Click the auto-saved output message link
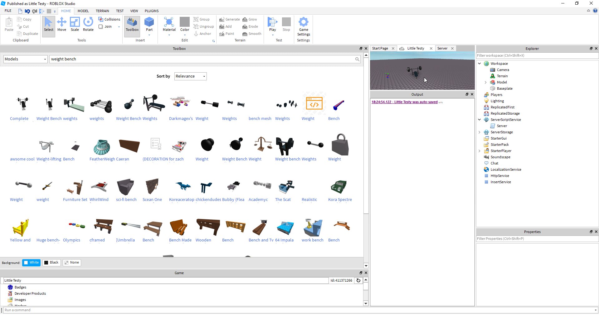 (x=404, y=102)
